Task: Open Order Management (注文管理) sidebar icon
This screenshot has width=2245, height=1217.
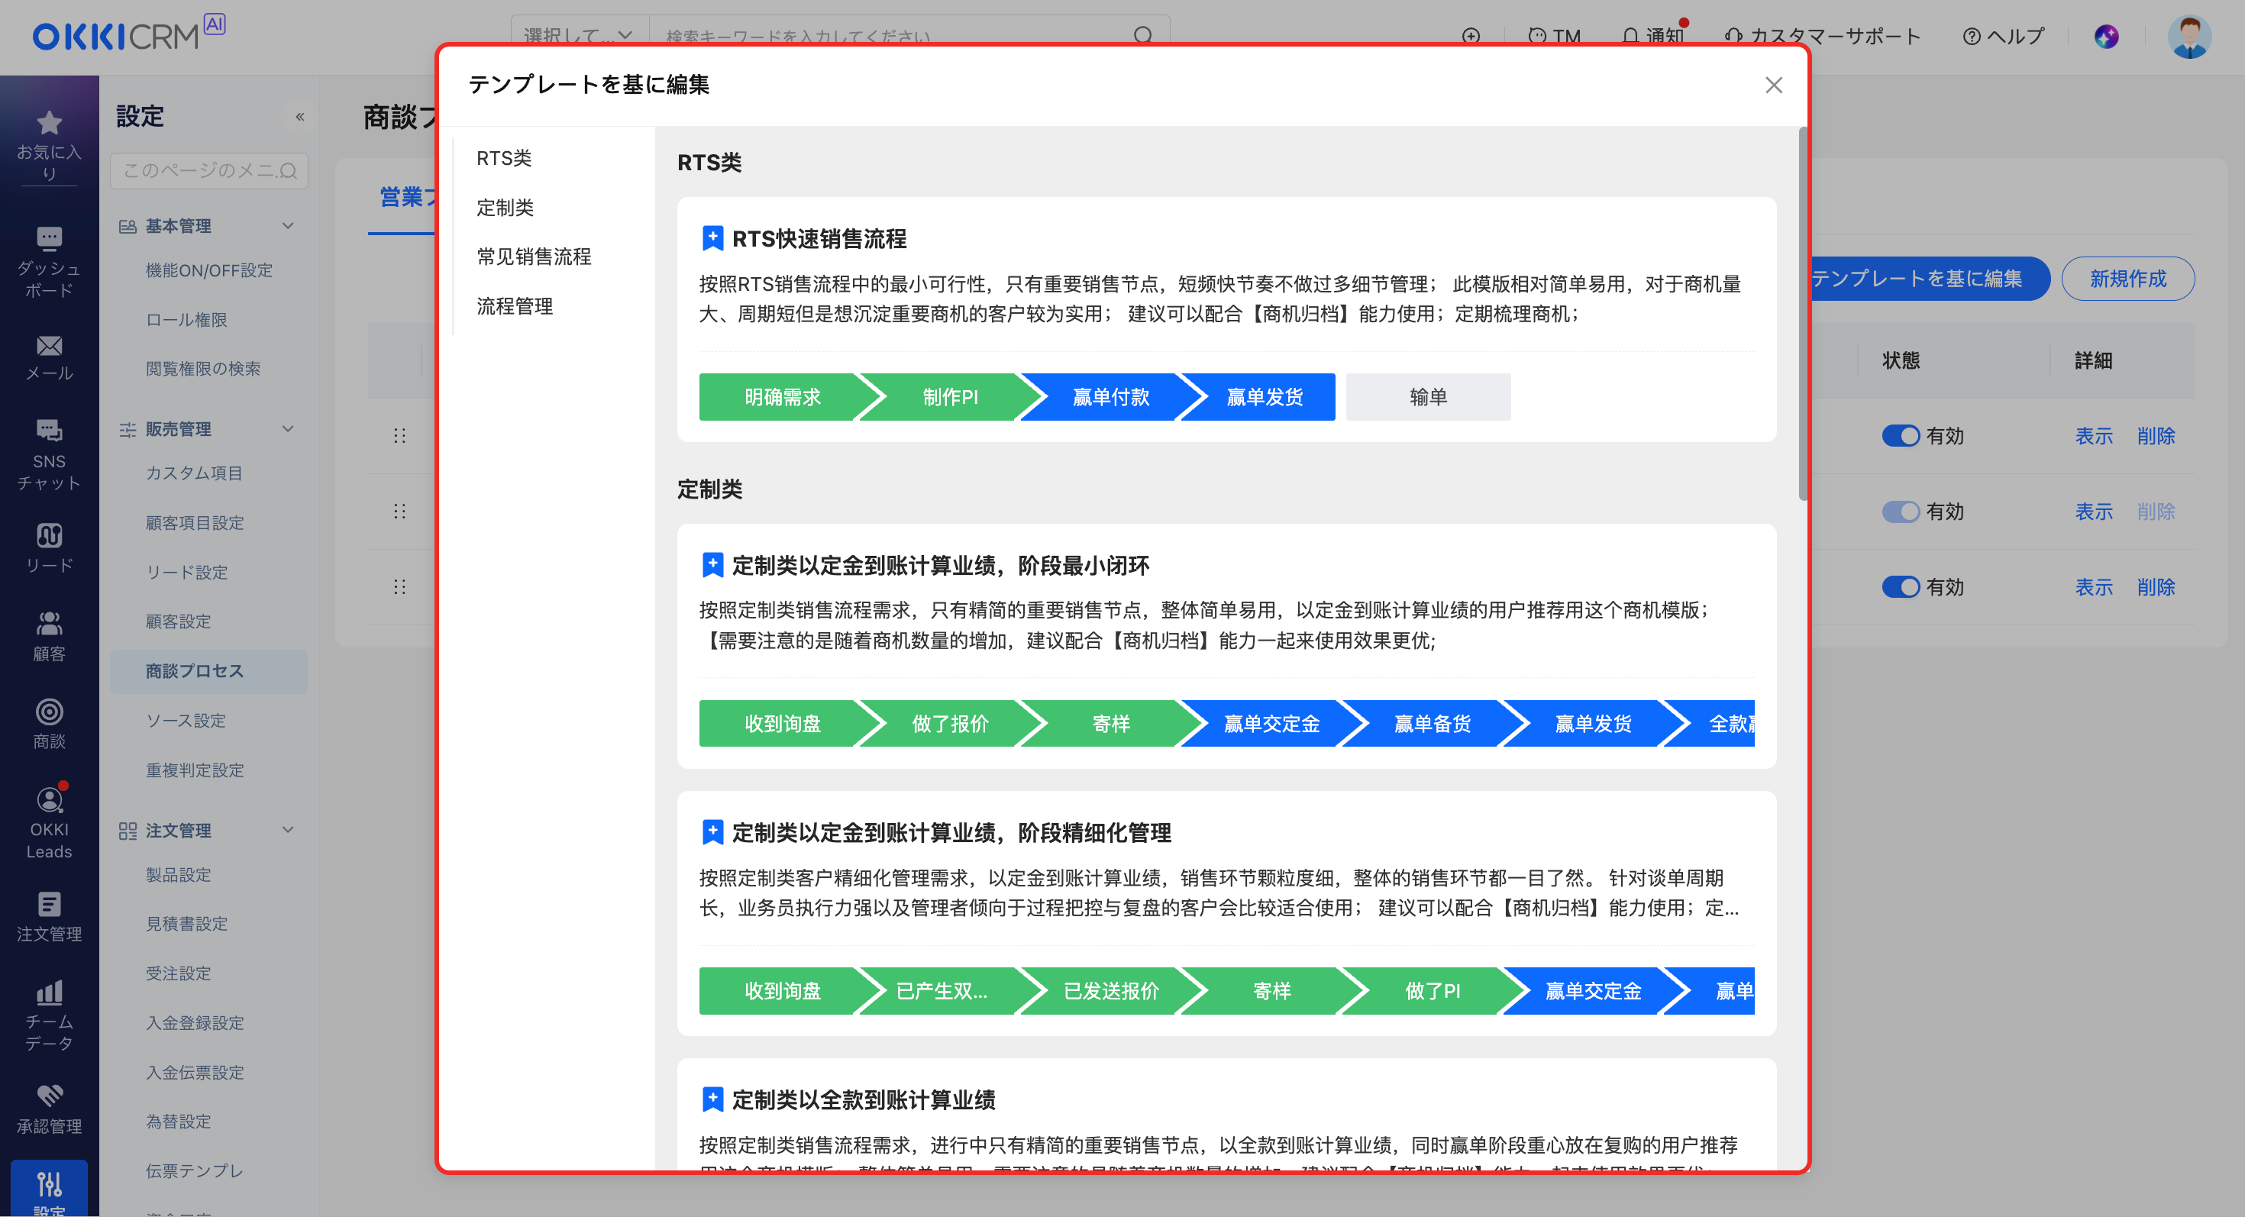Action: tap(49, 904)
